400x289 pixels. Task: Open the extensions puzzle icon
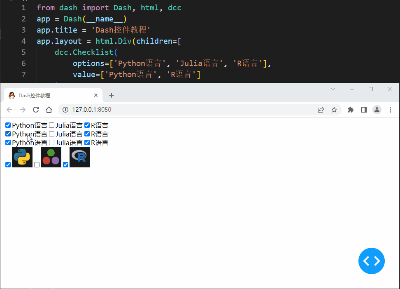[351, 110]
